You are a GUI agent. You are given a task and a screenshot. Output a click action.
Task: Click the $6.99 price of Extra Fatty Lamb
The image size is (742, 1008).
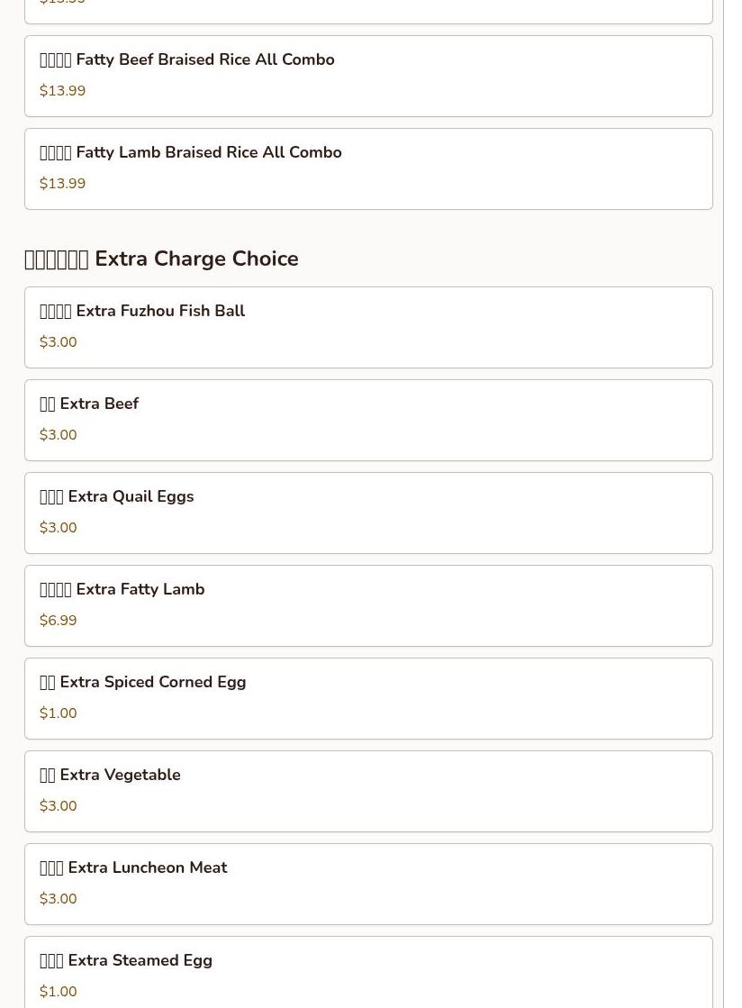coord(59,621)
